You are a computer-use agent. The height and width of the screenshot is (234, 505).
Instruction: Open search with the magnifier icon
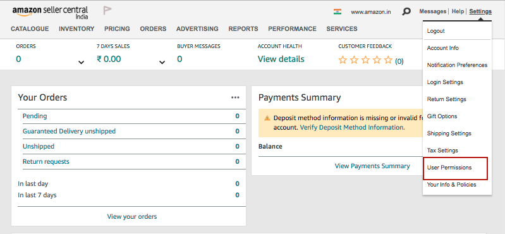tap(406, 11)
